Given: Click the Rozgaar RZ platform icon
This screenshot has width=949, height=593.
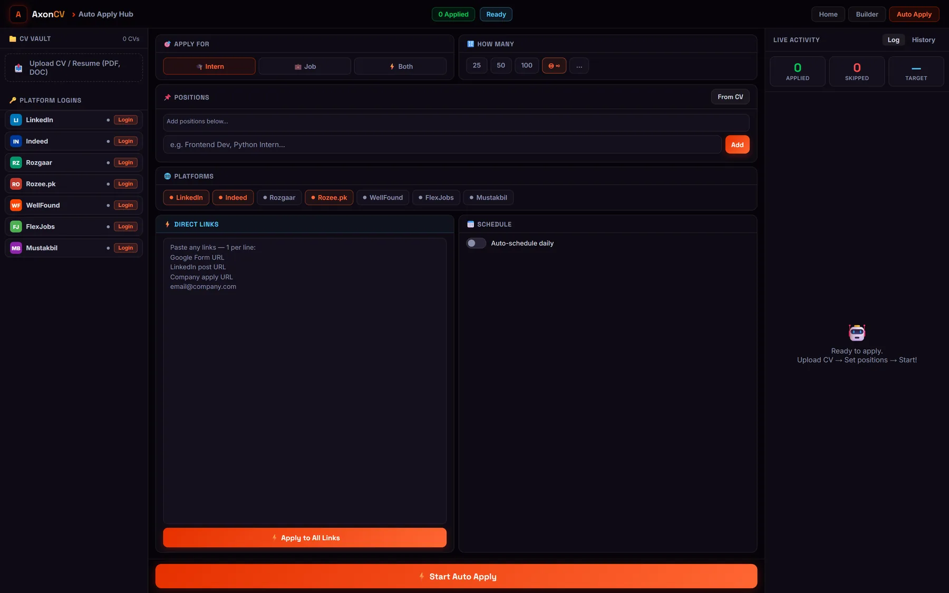Looking at the screenshot, I should click(16, 163).
